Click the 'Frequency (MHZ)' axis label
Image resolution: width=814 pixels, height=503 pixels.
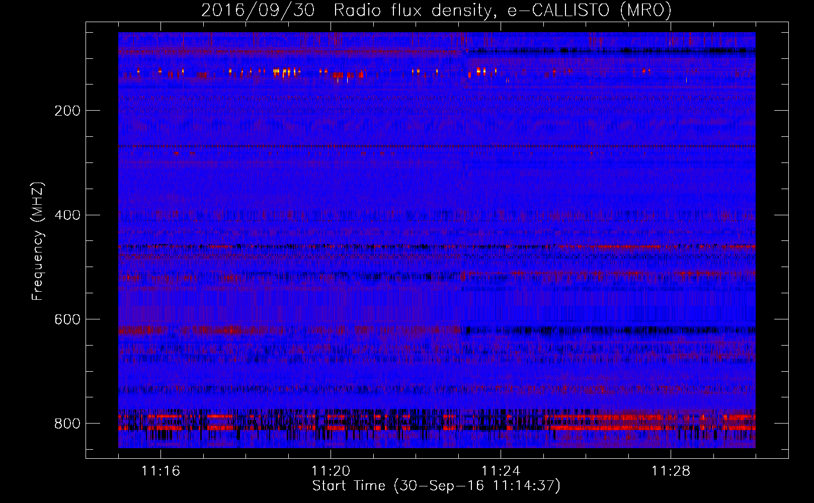tap(38, 241)
